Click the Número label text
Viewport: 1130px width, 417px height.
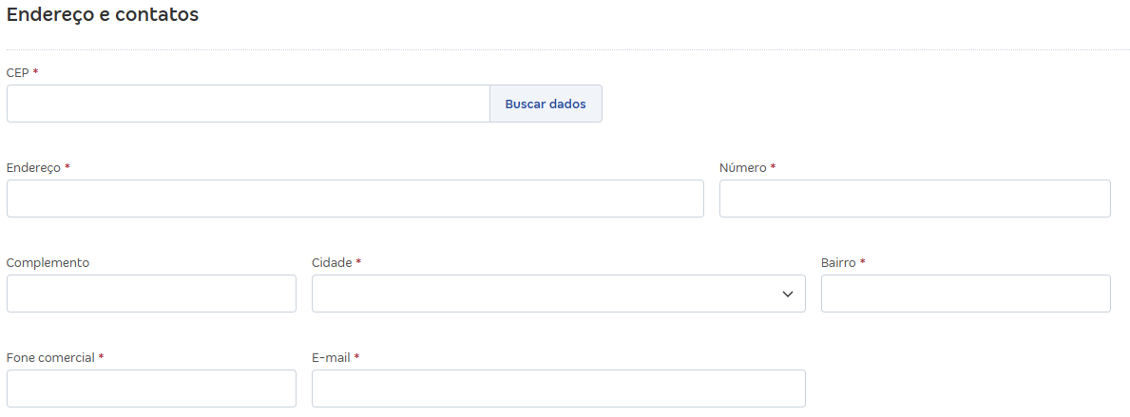(x=742, y=167)
